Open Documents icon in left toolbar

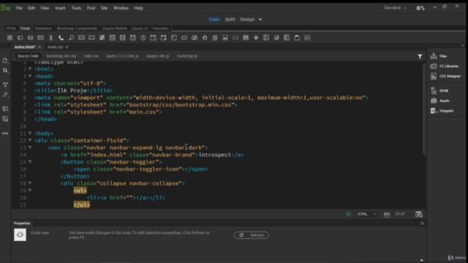tap(5, 61)
